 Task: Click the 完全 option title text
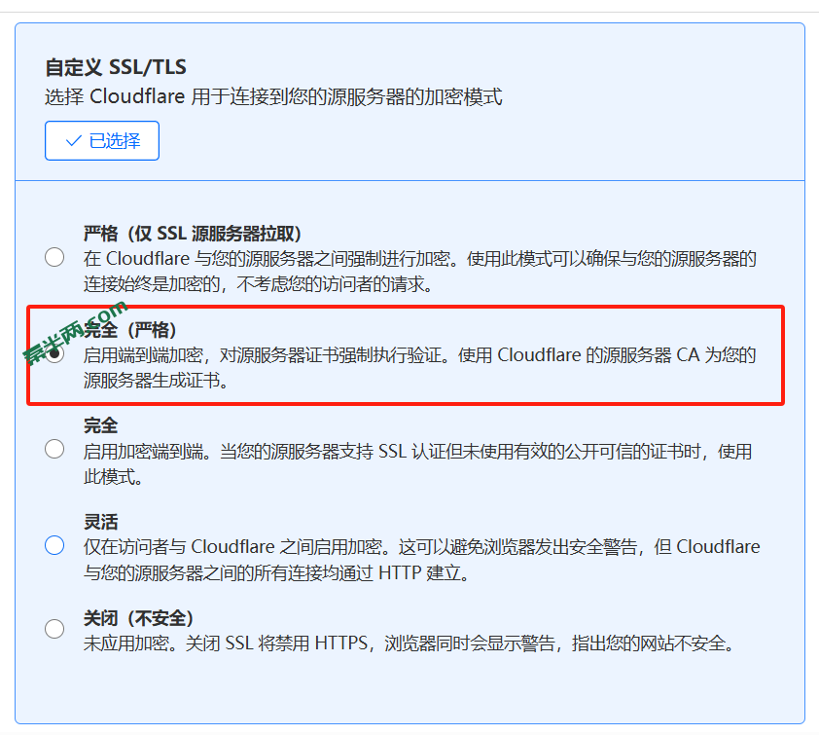click(x=100, y=425)
